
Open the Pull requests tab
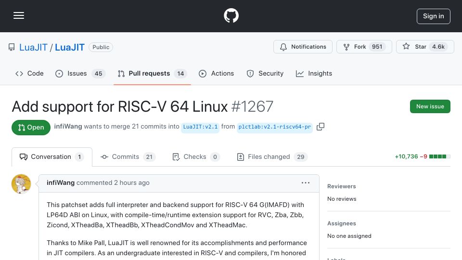(x=152, y=73)
